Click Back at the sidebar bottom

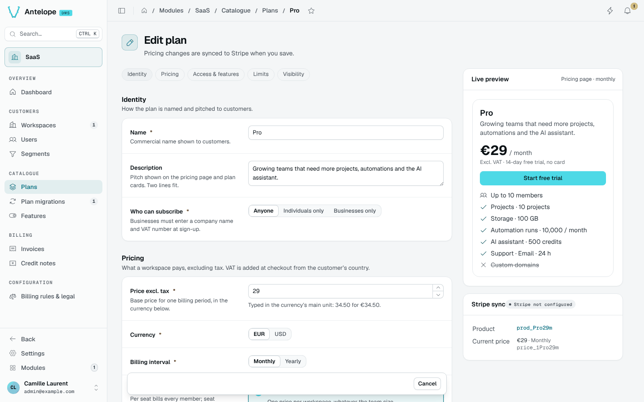pyautogui.click(x=53, y=339)
